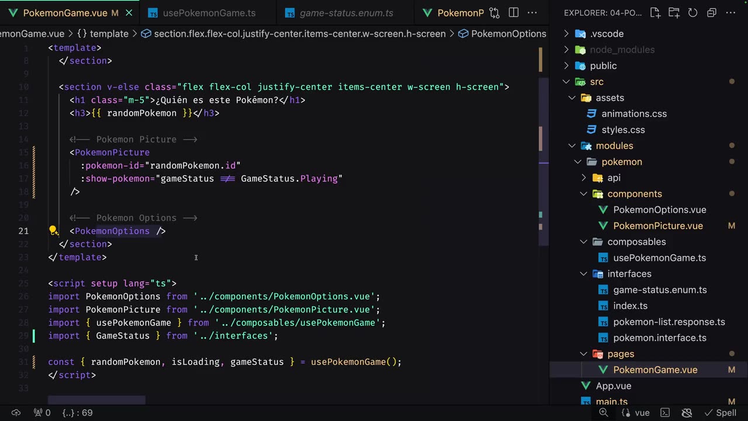Collapse all folders in Explorer
748x421 pixels.
pyautogui.click(x=711, y=13)
